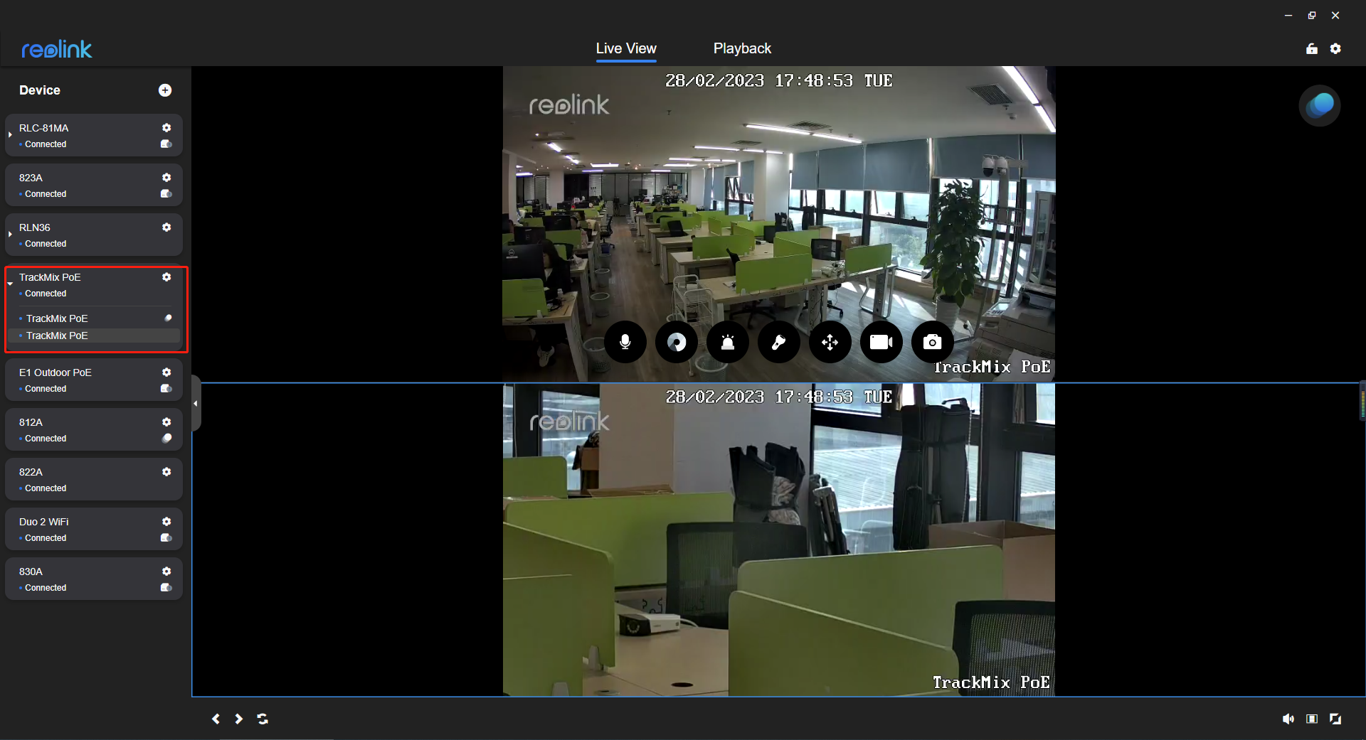Select the top wide-angle camera feed
Image resolution: width=1366 pixels, height=740 pixels.
(779, 224)
